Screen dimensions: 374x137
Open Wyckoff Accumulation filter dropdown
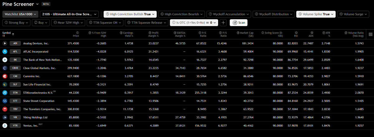(x=229, y=14)
